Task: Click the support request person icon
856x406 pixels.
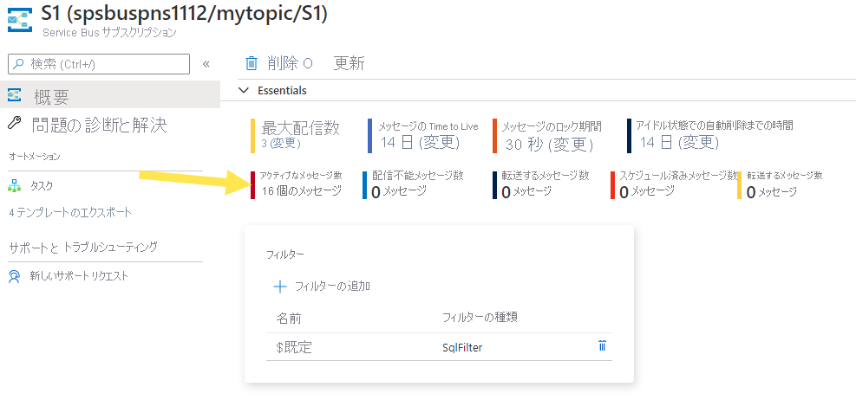Action: (x=14, y=276)
